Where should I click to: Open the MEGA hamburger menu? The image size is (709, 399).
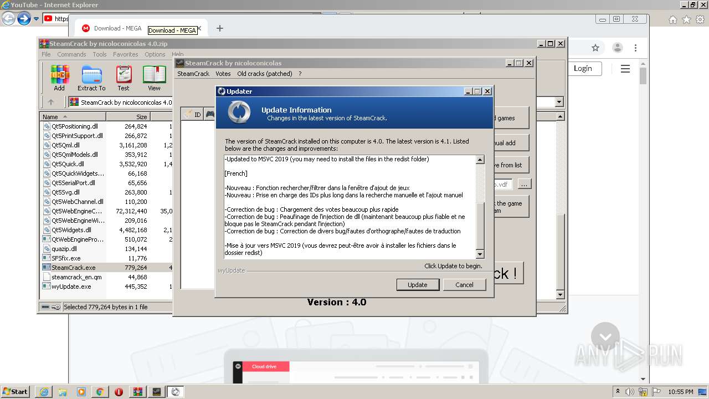point(625,69)
